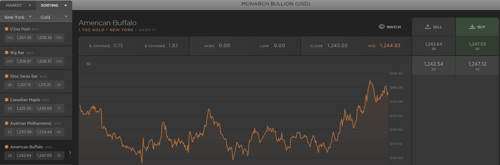This screenshot has height=165, width=500.
Task: Open the Gold metal dropdown
Action: click(54, 17)
